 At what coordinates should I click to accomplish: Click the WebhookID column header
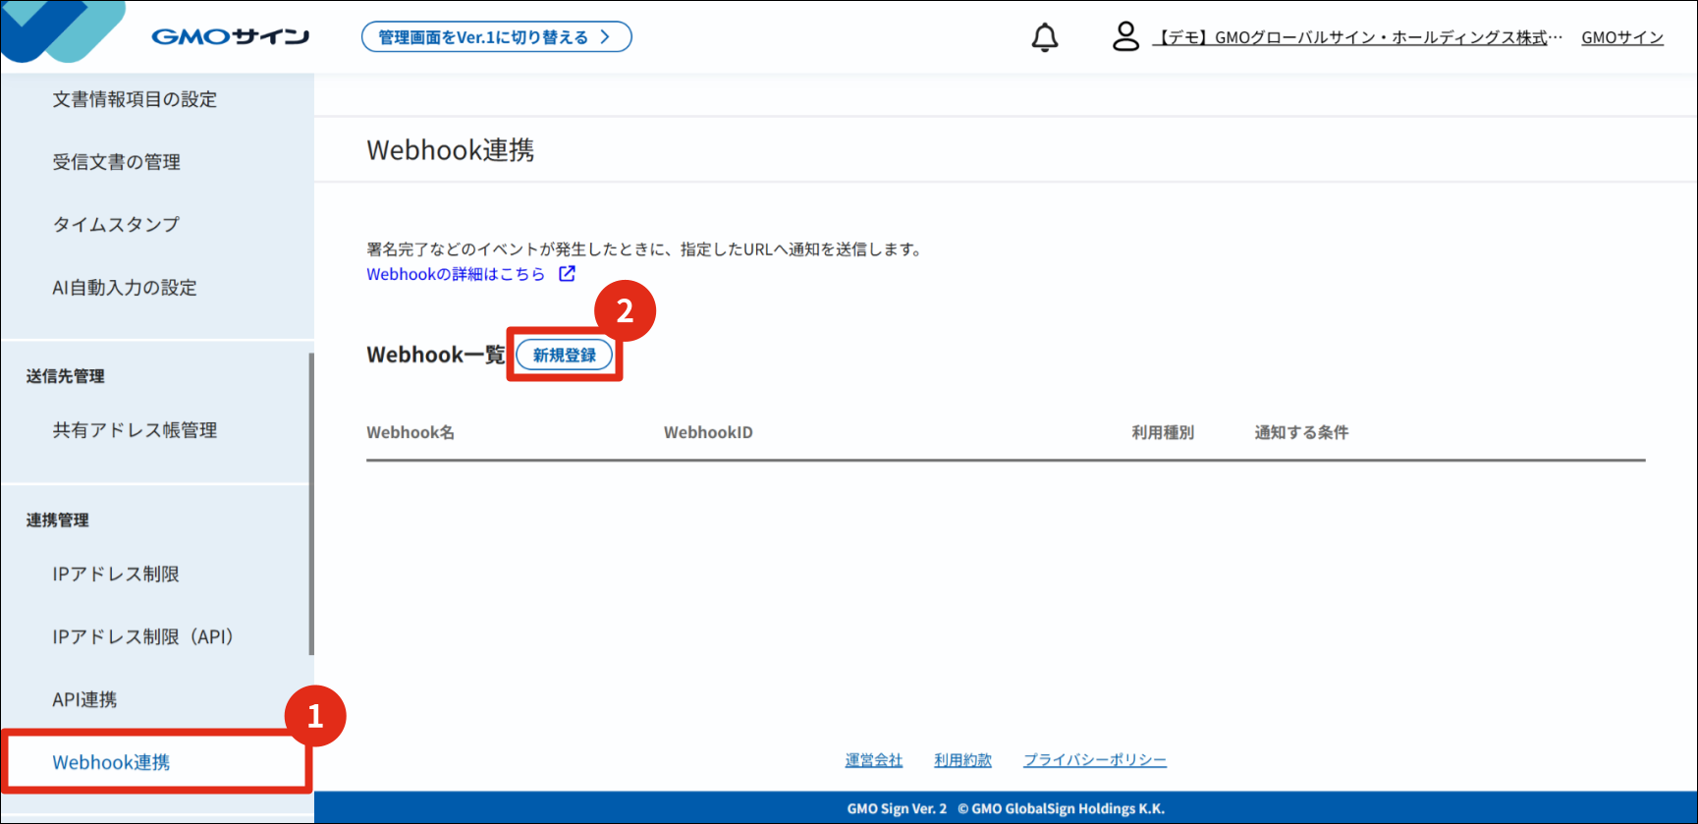[x=708, y=432]
